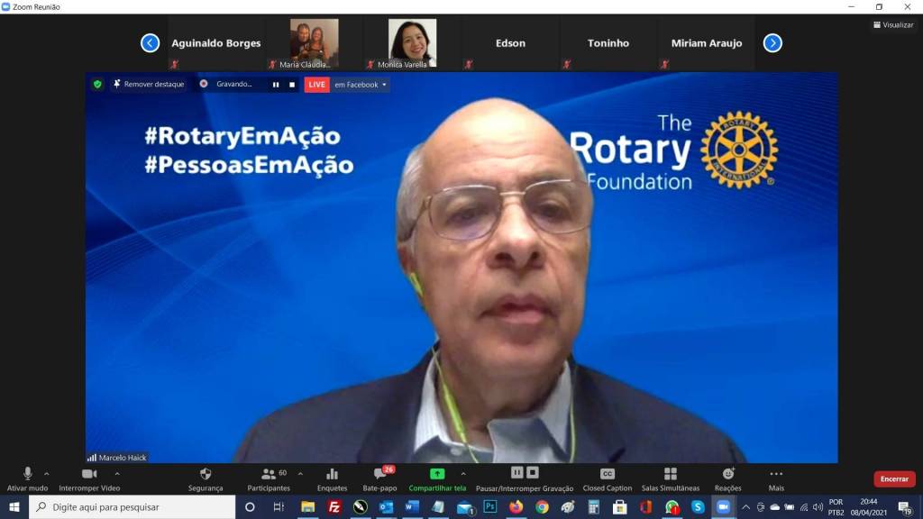
Task: Expand the arrow next to Compartilhar tela
Action: [463, 473]
